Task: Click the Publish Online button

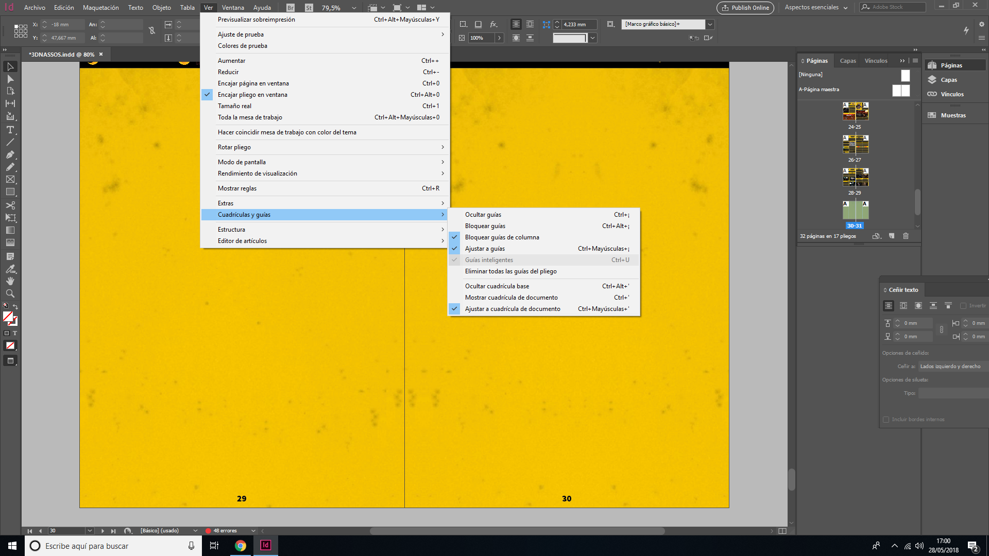Action: pyautogui.click(x=745, y=8)
